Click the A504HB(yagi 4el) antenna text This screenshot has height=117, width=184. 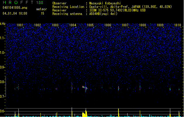(103, 14)
